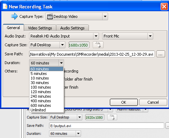The width and height of the screenshot is (169, 138).
Task: Click the blue arrow icon near Capture Type
Action: (14, 16)
